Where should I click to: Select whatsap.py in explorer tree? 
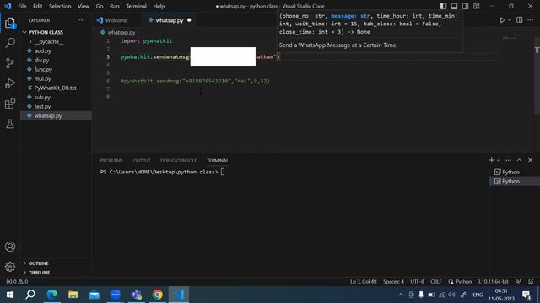57,116
